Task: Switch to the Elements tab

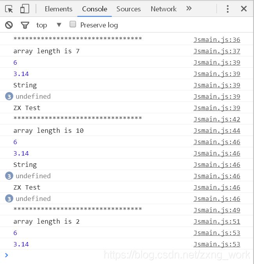Action: tap(59, 9)
